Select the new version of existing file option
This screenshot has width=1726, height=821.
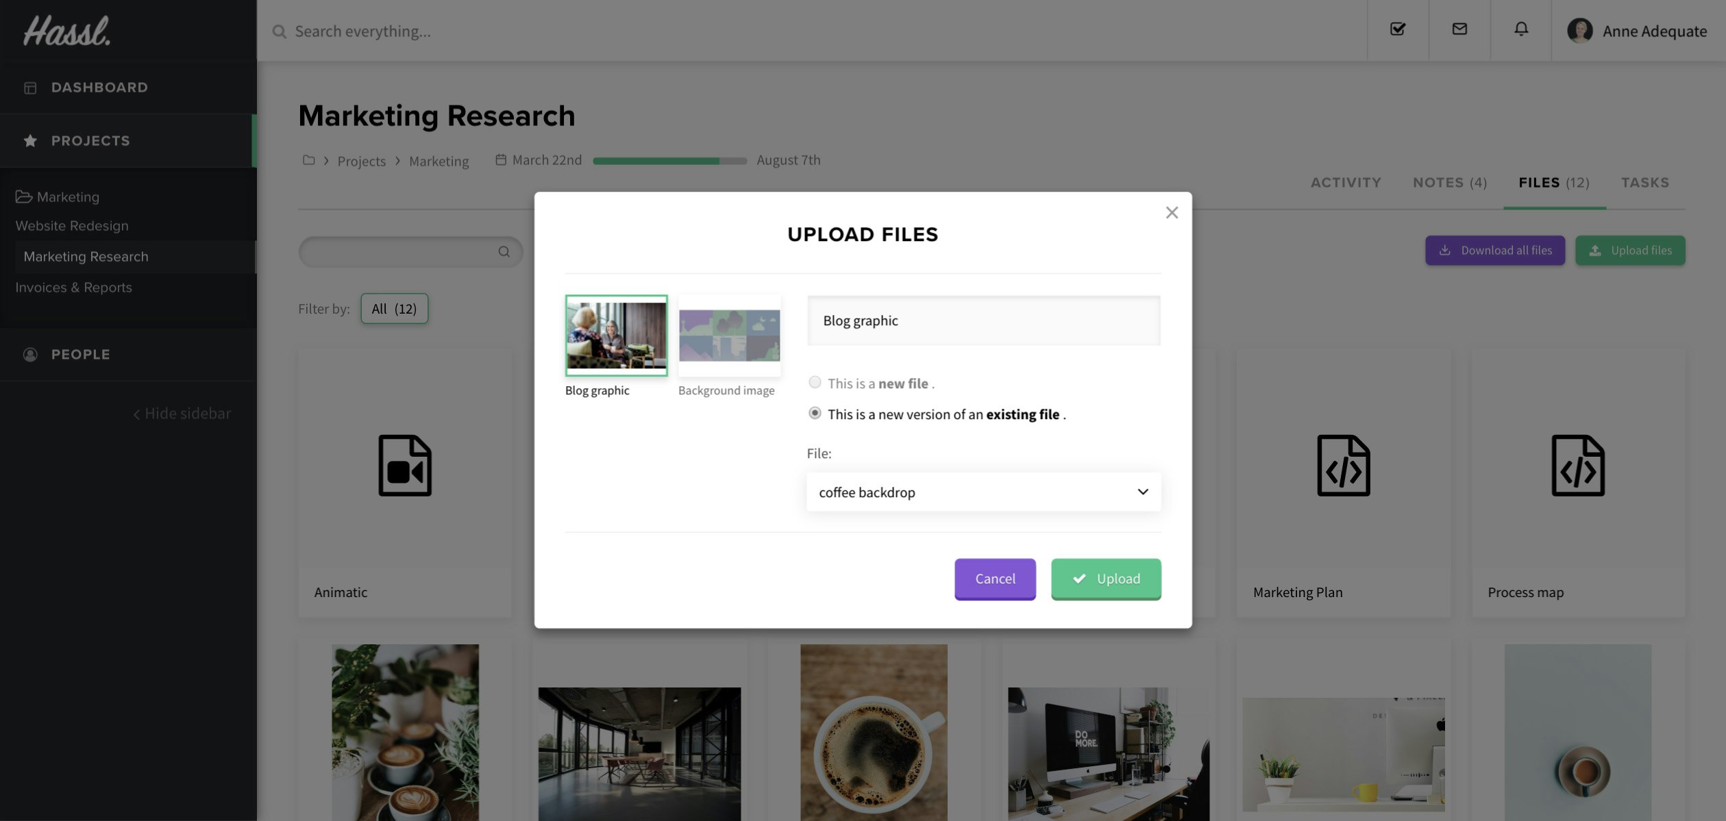pyautogui.click(x=815, y=413)
